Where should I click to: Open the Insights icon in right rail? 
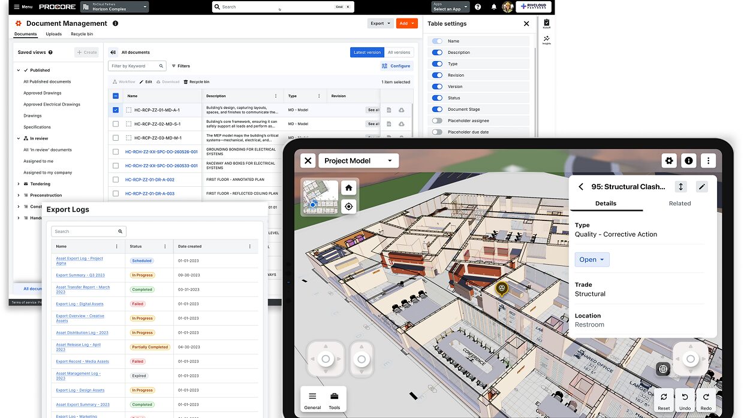pyautogui.click(x=547, y=40)
